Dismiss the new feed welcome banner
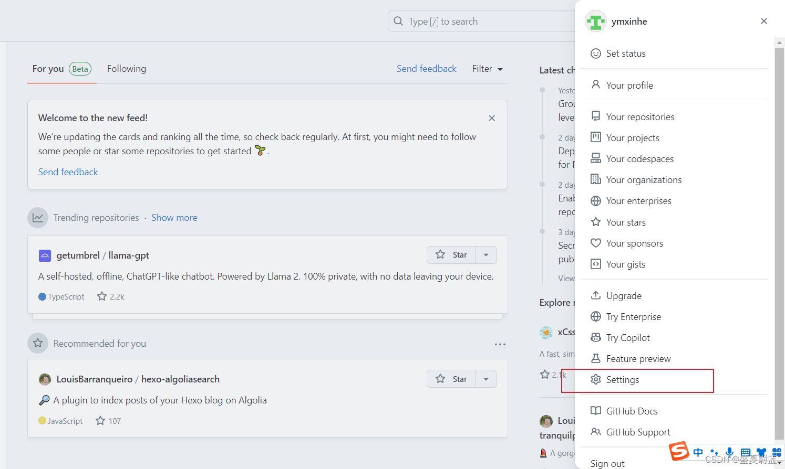 click(x=491, y=118)
